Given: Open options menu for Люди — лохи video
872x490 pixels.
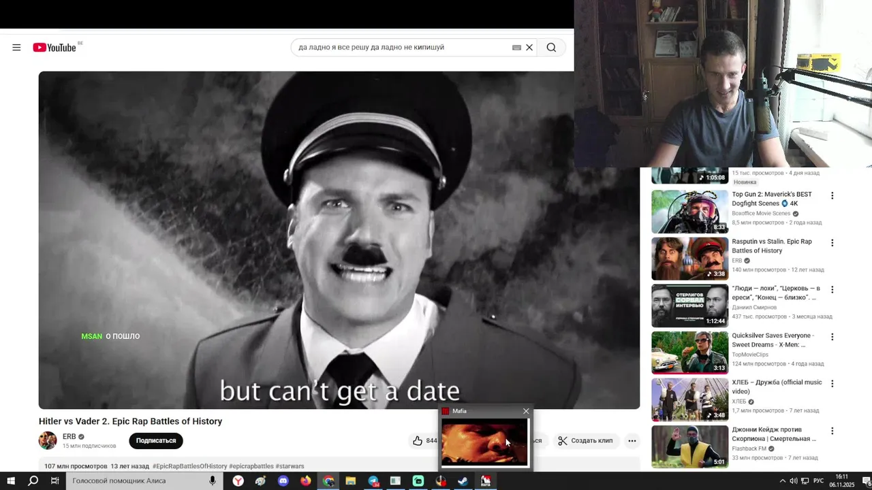Looking at the screenshot, I should pos(832,290).
